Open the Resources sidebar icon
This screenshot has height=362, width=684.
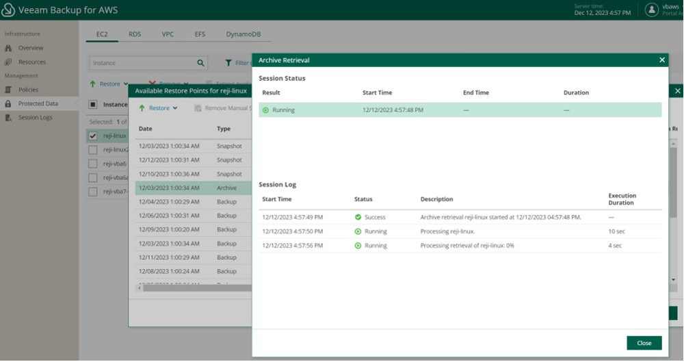point(8,62)
